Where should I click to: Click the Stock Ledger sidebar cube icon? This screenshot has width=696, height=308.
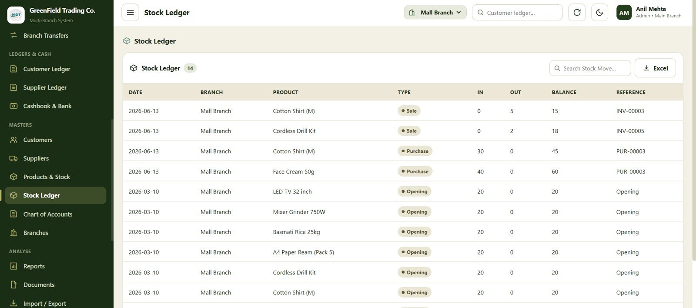[x=14, y=195]
